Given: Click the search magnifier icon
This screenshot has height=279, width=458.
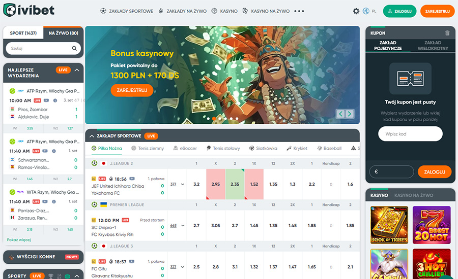Looking at the screenshot, I should point(74,48).
